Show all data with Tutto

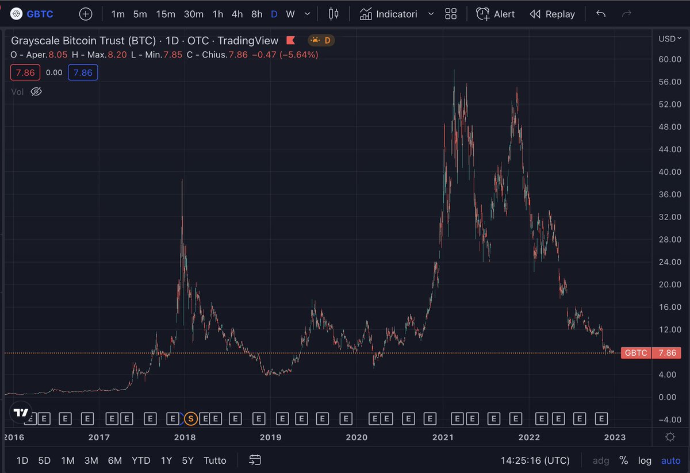point(215,460)
